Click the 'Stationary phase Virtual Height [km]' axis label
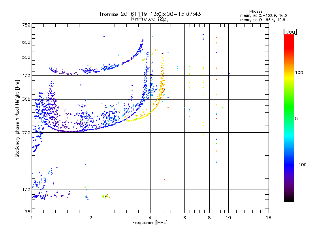The width and height of the screenshot is (316, 237). tap(17, 118)
